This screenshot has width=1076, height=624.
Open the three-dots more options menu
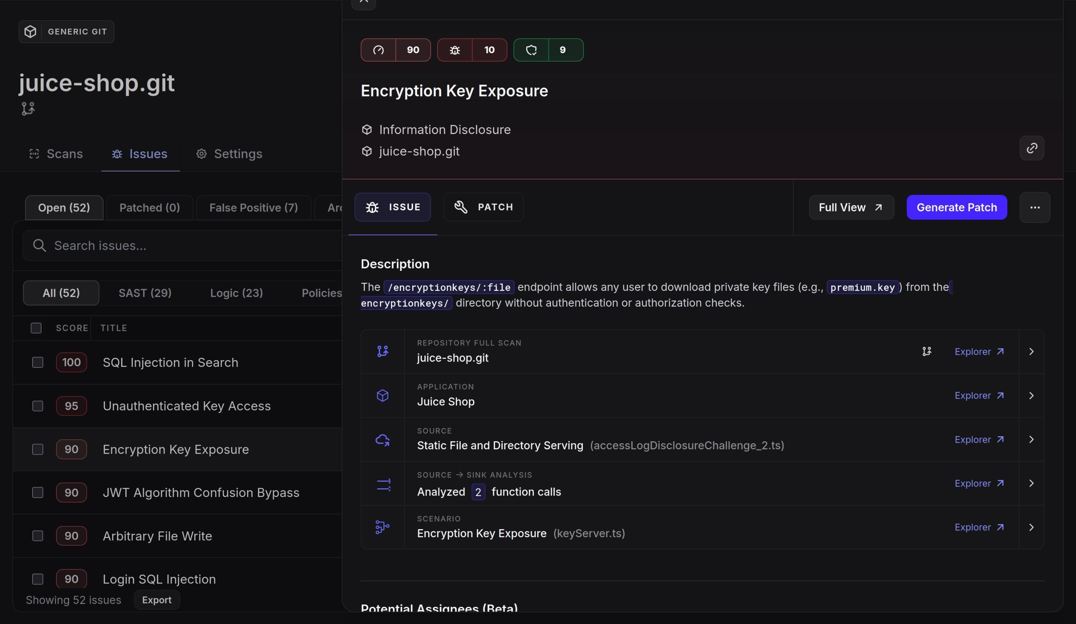[1035, 207]
